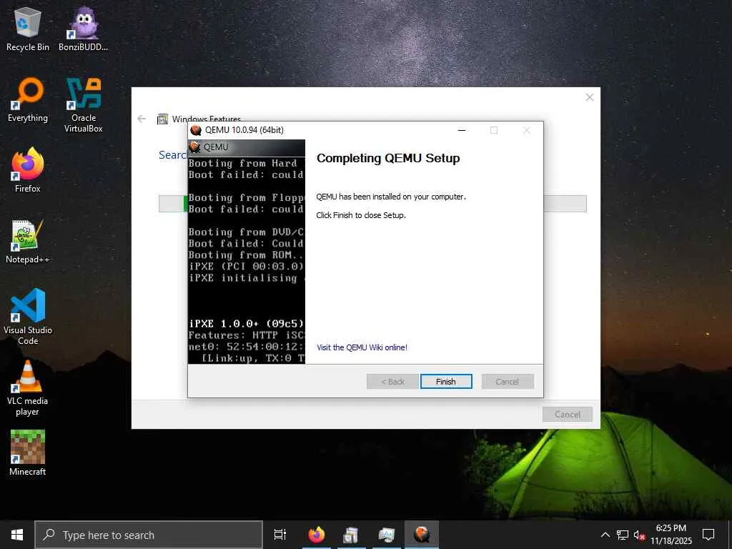Click the QEMU installer taskbar icon
The image size is (732, 549).
(422, 535)
